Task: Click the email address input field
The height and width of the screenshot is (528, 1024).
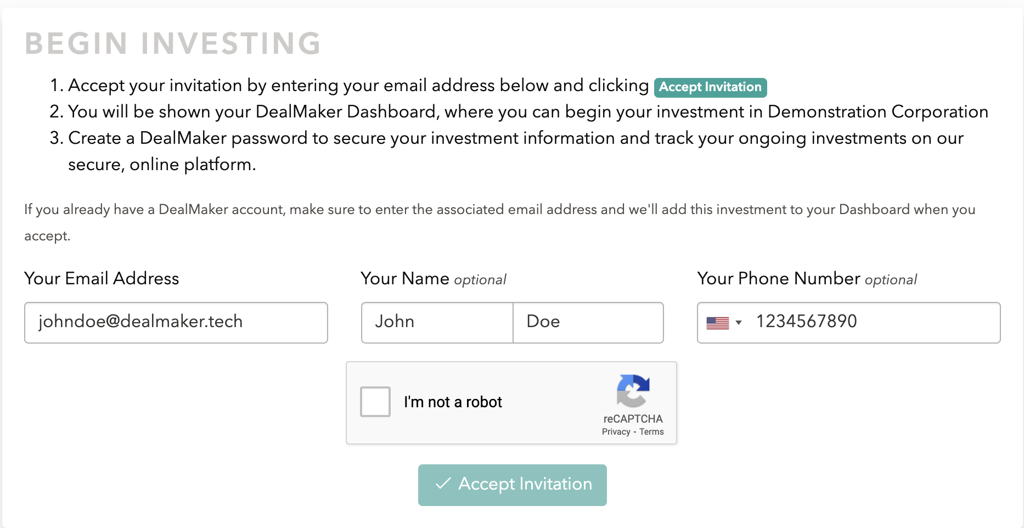Action: [x=176, y=323]
